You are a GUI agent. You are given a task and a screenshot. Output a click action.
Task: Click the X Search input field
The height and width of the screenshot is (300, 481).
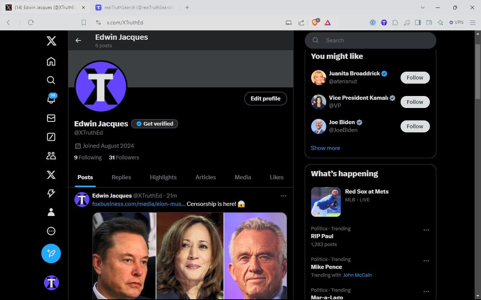click(x=376, y=40)
